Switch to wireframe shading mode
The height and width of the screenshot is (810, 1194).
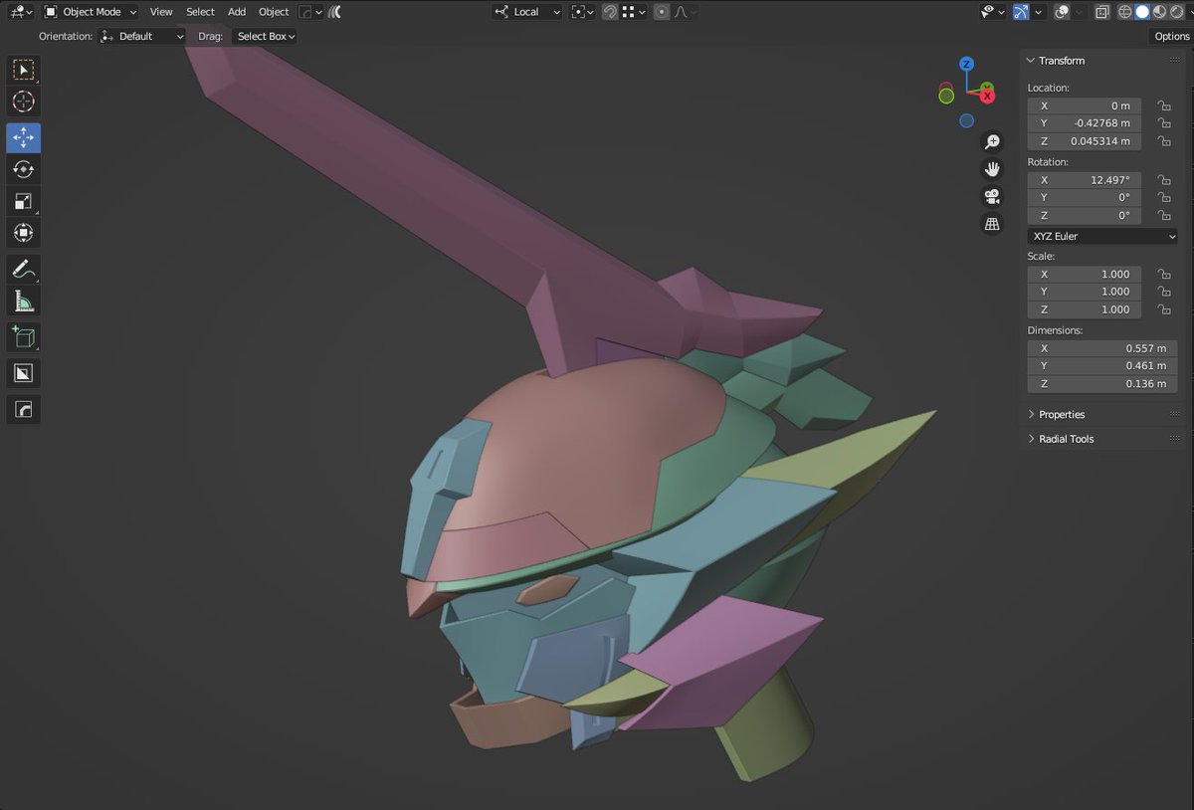[x=1125, y=12]
